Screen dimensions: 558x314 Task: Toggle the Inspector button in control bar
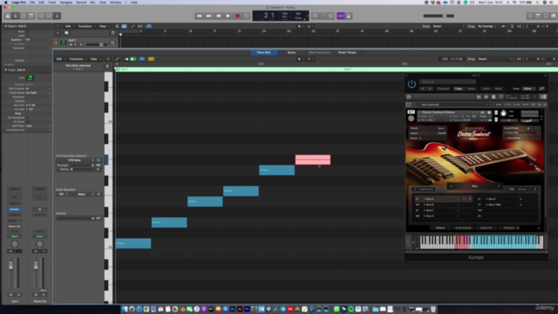coord(16,16)
